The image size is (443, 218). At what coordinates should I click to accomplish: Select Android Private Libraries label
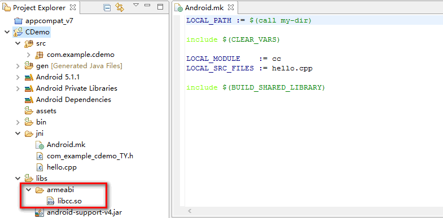(x=77, y=88)
